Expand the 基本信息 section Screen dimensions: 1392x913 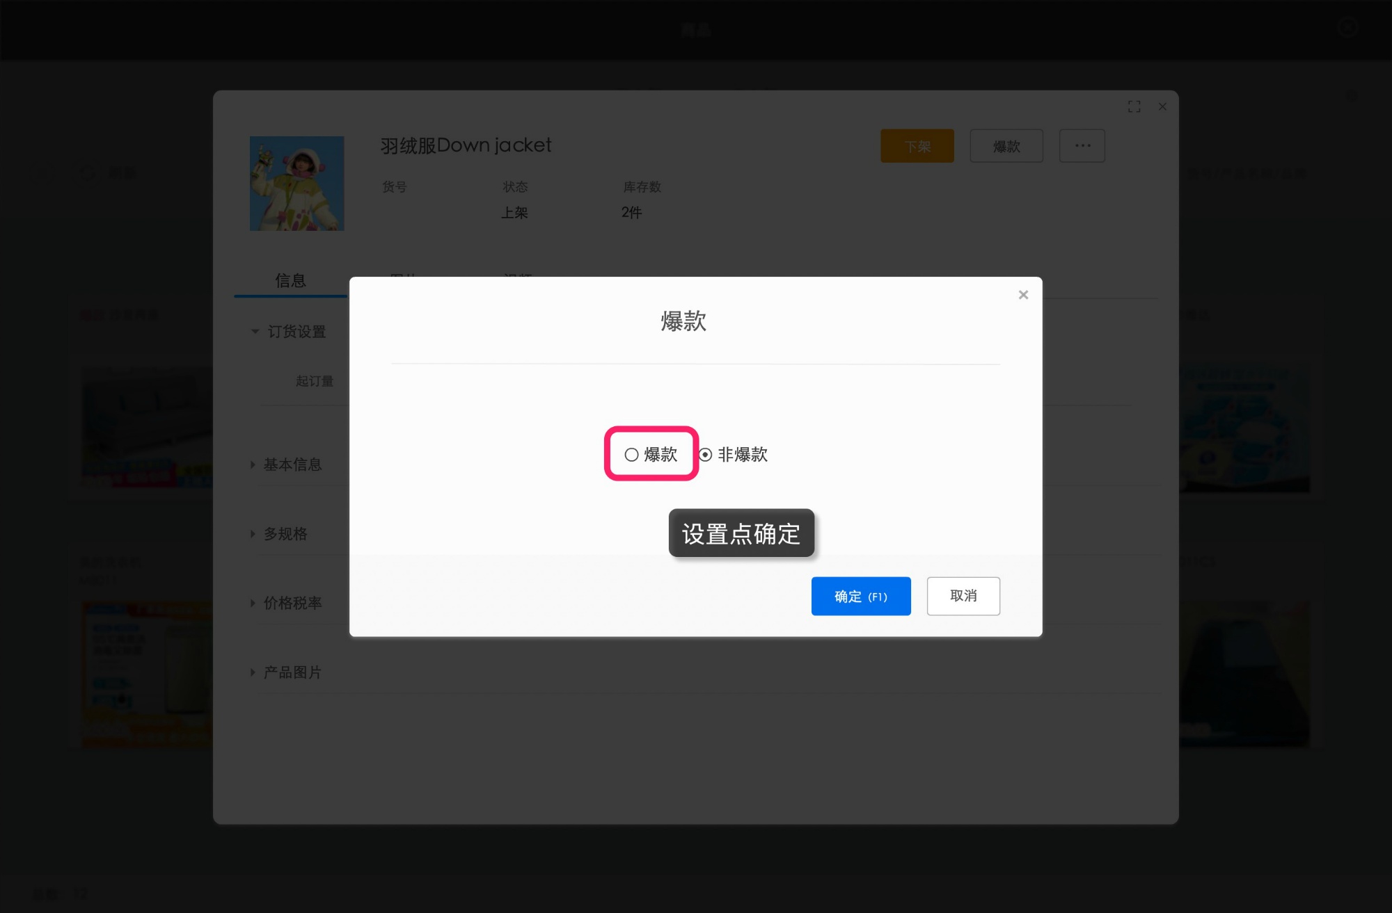point(286,464)
